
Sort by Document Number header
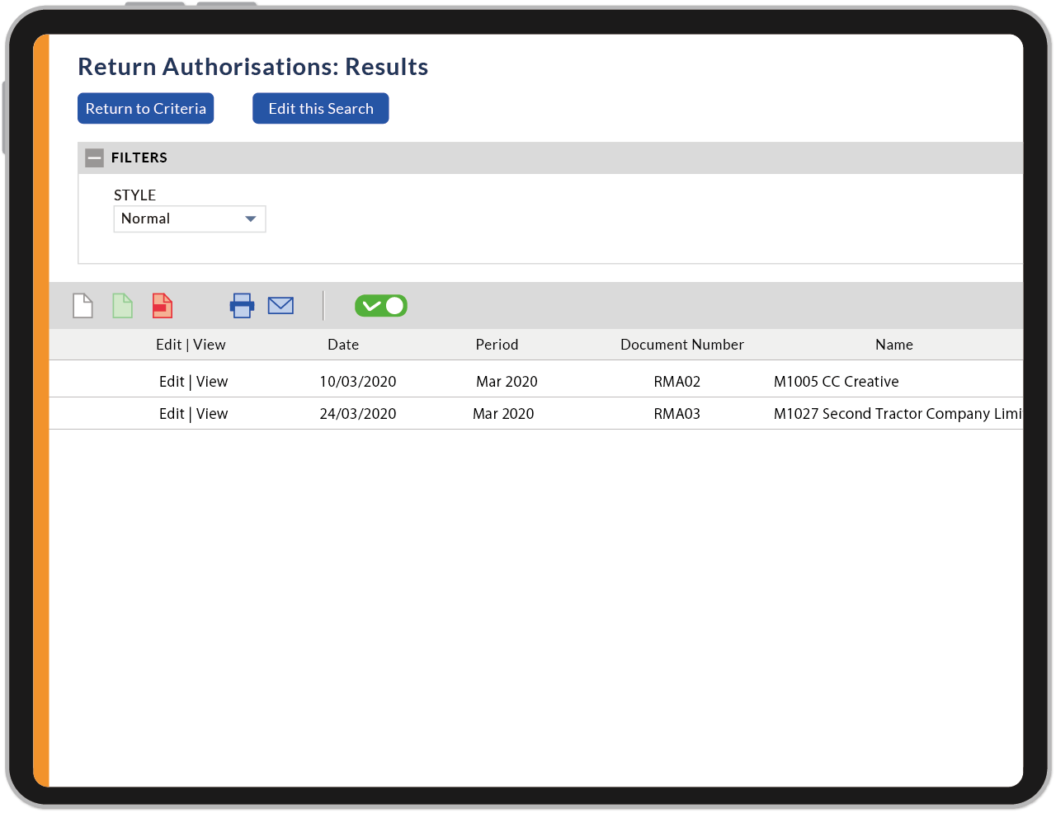(681, 345)
